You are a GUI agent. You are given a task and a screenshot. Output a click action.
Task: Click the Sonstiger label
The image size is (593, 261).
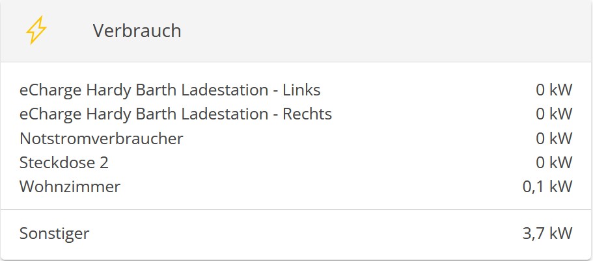[54, 233]
